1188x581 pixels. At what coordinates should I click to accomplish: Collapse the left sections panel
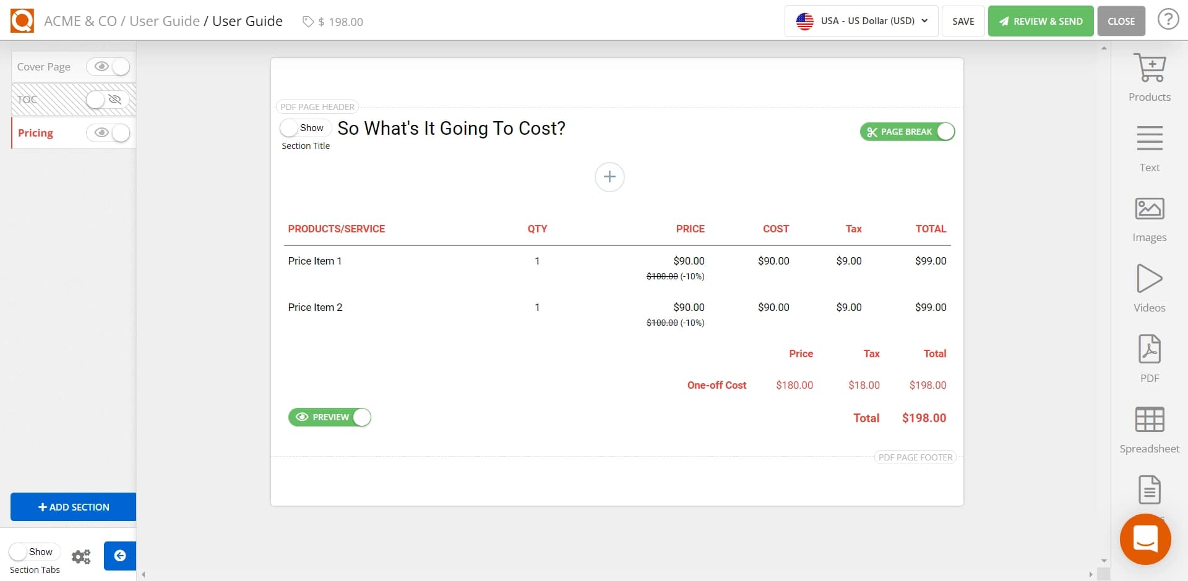click(x=119, y=556)
